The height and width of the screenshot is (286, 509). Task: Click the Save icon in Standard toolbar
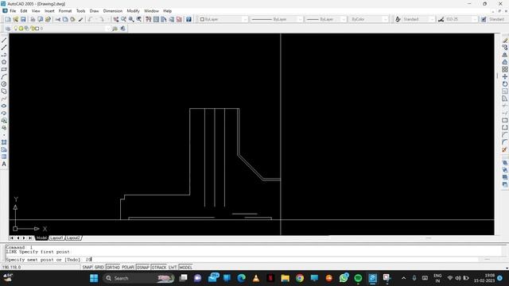pyautogui.click(x=23, y=19)
